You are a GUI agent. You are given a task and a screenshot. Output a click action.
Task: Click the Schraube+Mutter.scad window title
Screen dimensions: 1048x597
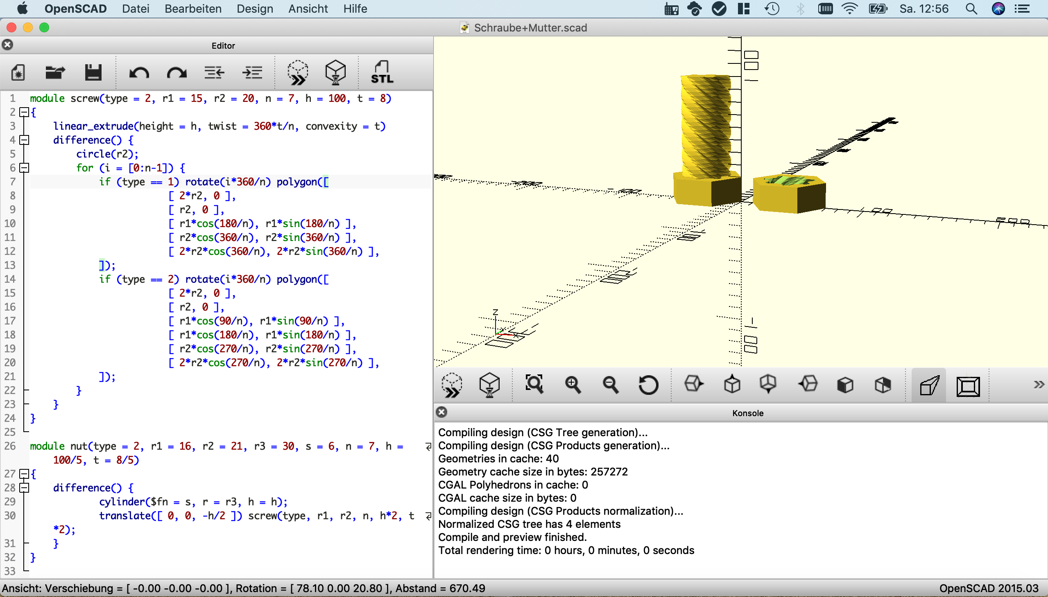point(530,28)
